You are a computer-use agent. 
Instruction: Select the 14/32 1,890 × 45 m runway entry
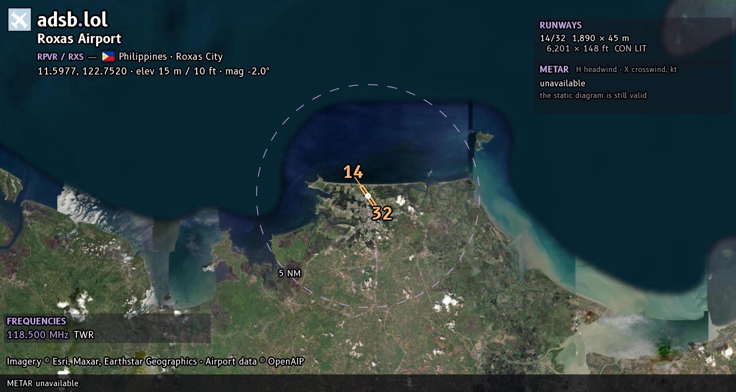pyautogui.click(x=584, y=38)
